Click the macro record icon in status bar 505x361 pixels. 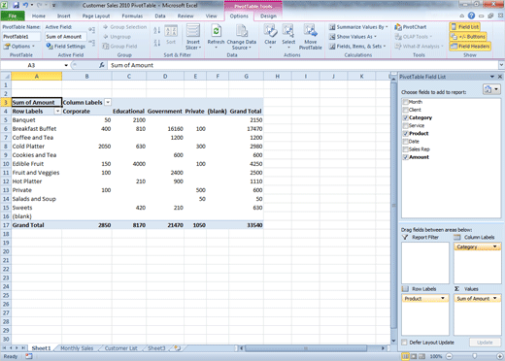[x=29, y=356]
